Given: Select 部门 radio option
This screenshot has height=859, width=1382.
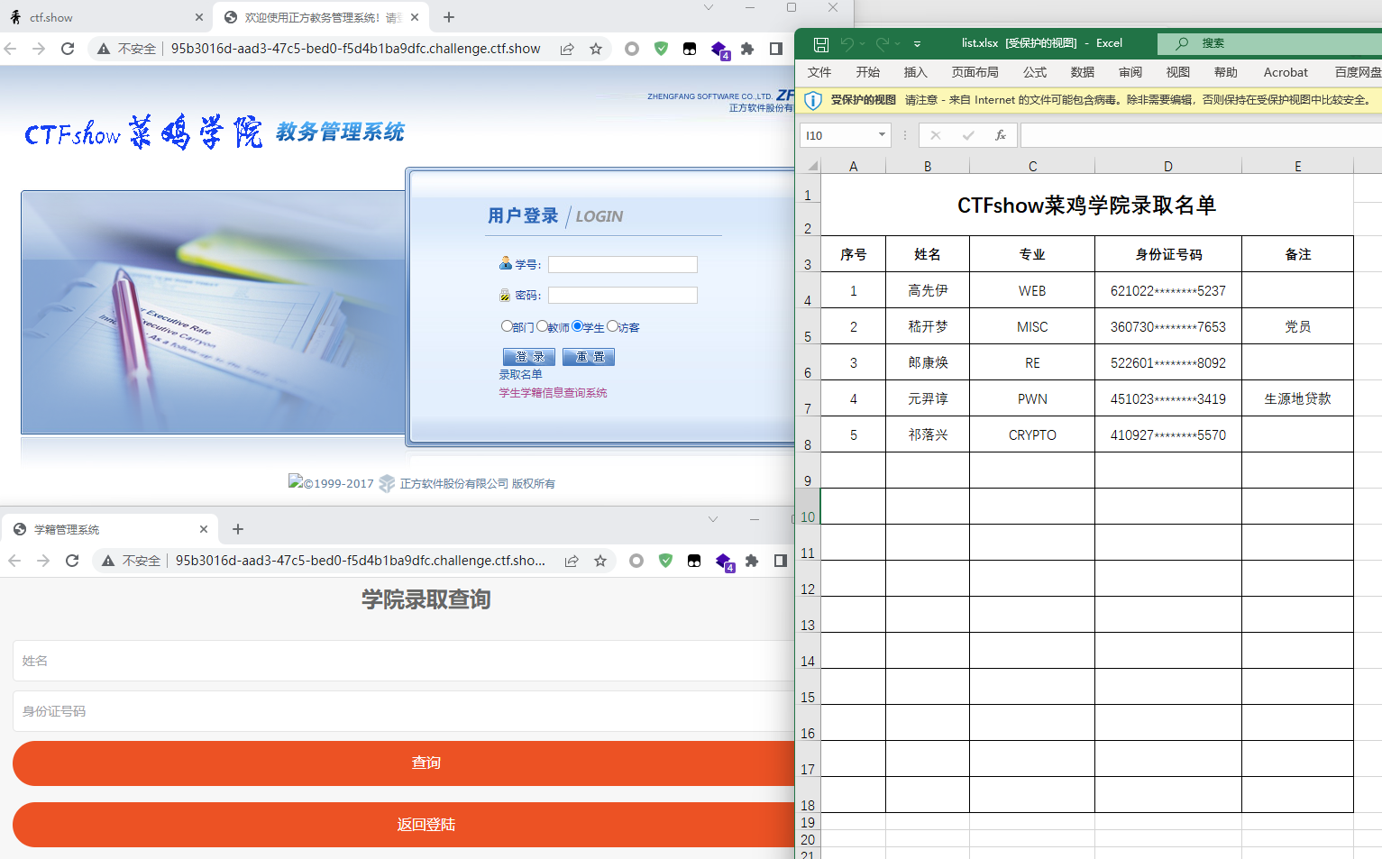Looking at the screenshot, I should pyautogui.click(x=507, y=326).
